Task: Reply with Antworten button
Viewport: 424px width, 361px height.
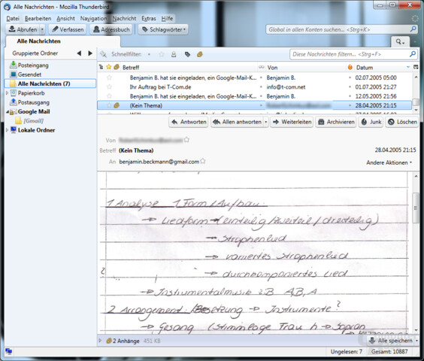Action: 189,122
